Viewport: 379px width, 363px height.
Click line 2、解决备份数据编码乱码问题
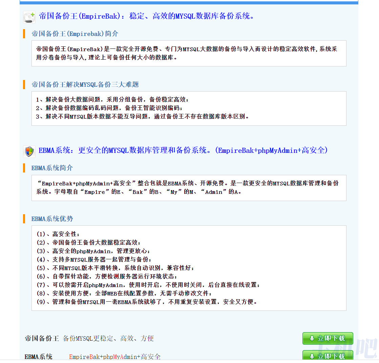(109, 108)
